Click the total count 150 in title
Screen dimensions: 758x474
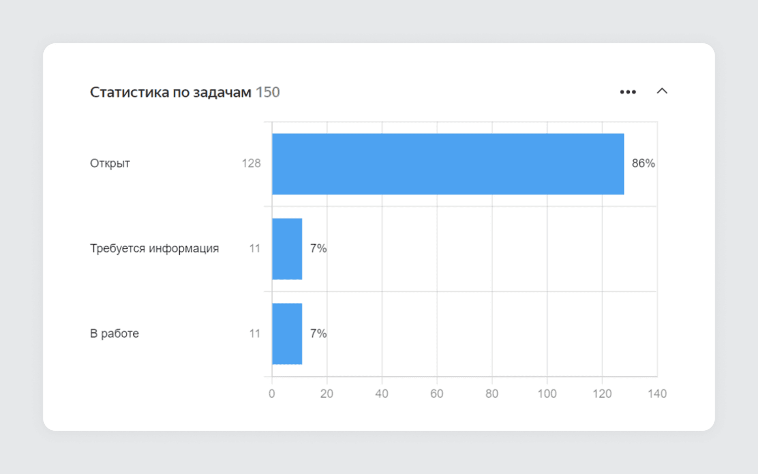268,92
